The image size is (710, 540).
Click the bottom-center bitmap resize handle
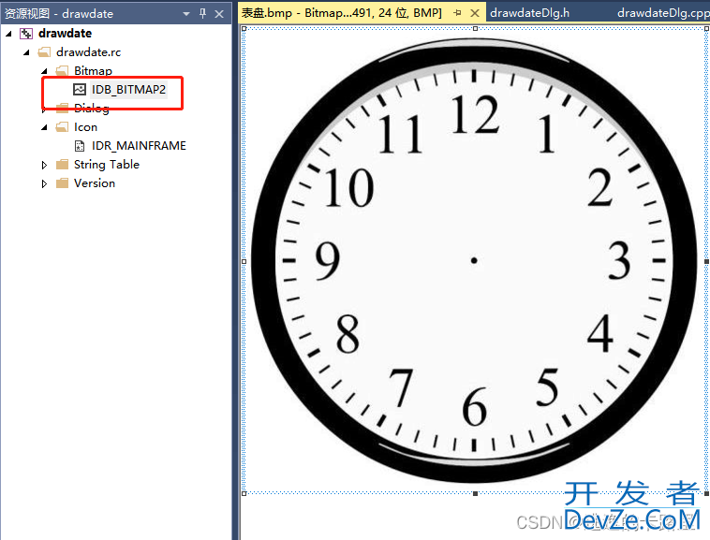[475, 493]
